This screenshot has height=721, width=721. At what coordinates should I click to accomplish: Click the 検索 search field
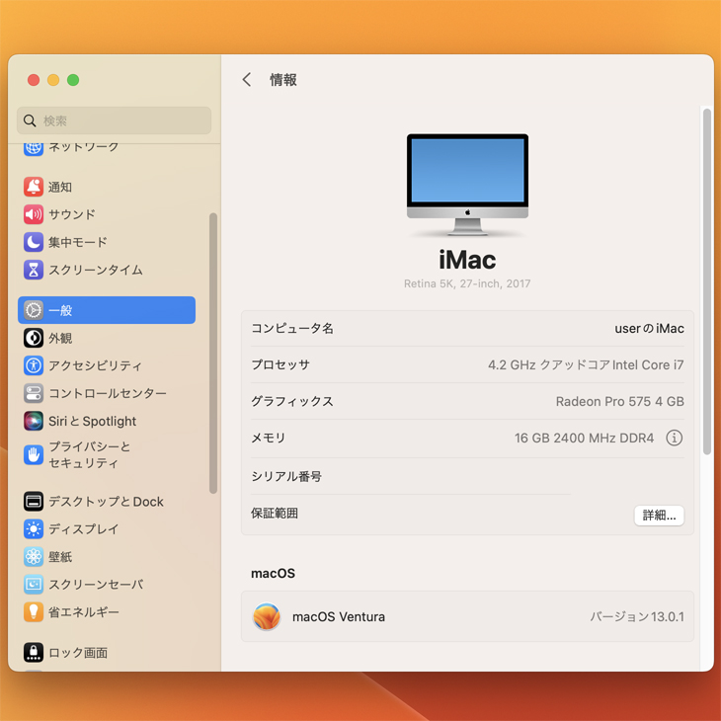[x=115, y=120]
